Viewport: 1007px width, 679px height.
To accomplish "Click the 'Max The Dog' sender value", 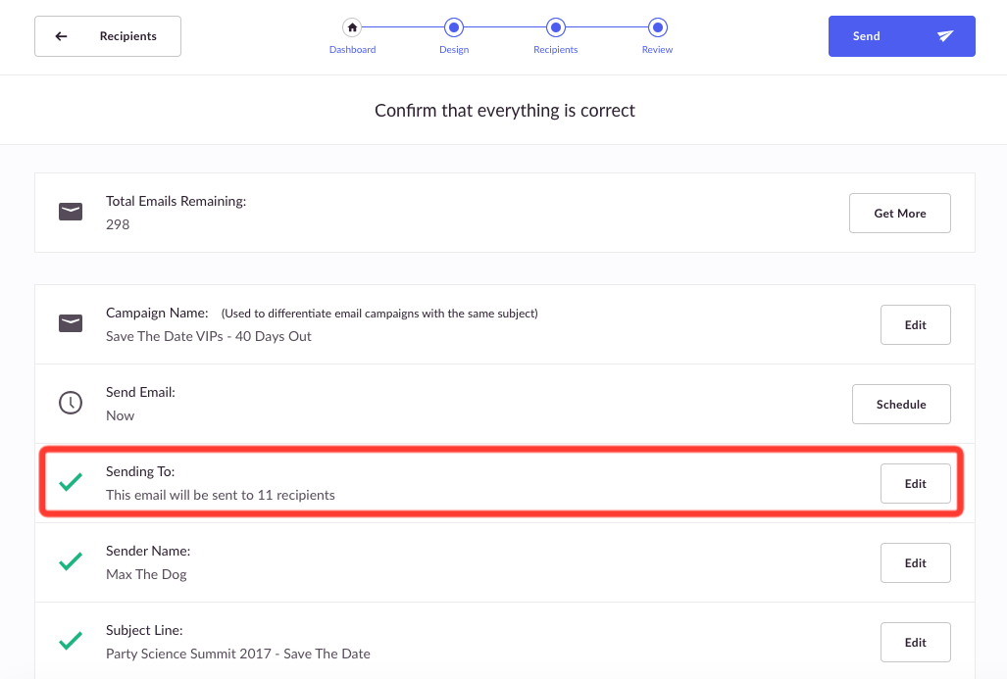I will 146,574.
